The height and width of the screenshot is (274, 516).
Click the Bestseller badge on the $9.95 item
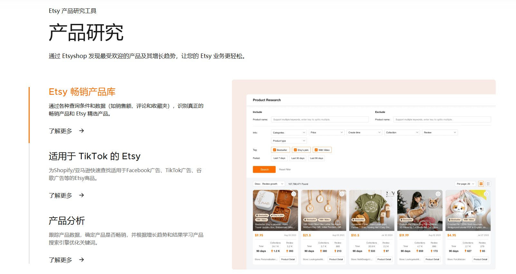pyautogui.click(x=262, y=215)
